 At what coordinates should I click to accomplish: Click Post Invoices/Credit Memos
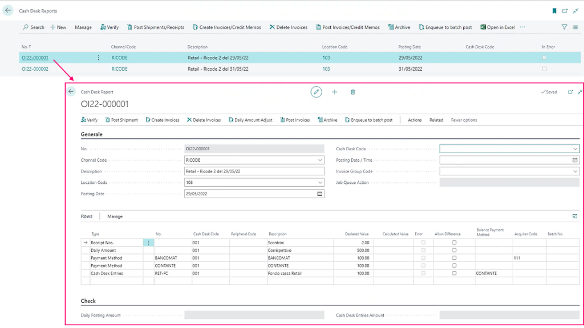347,27
